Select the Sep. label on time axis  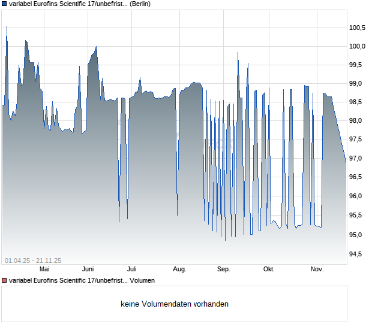point(224,270)
